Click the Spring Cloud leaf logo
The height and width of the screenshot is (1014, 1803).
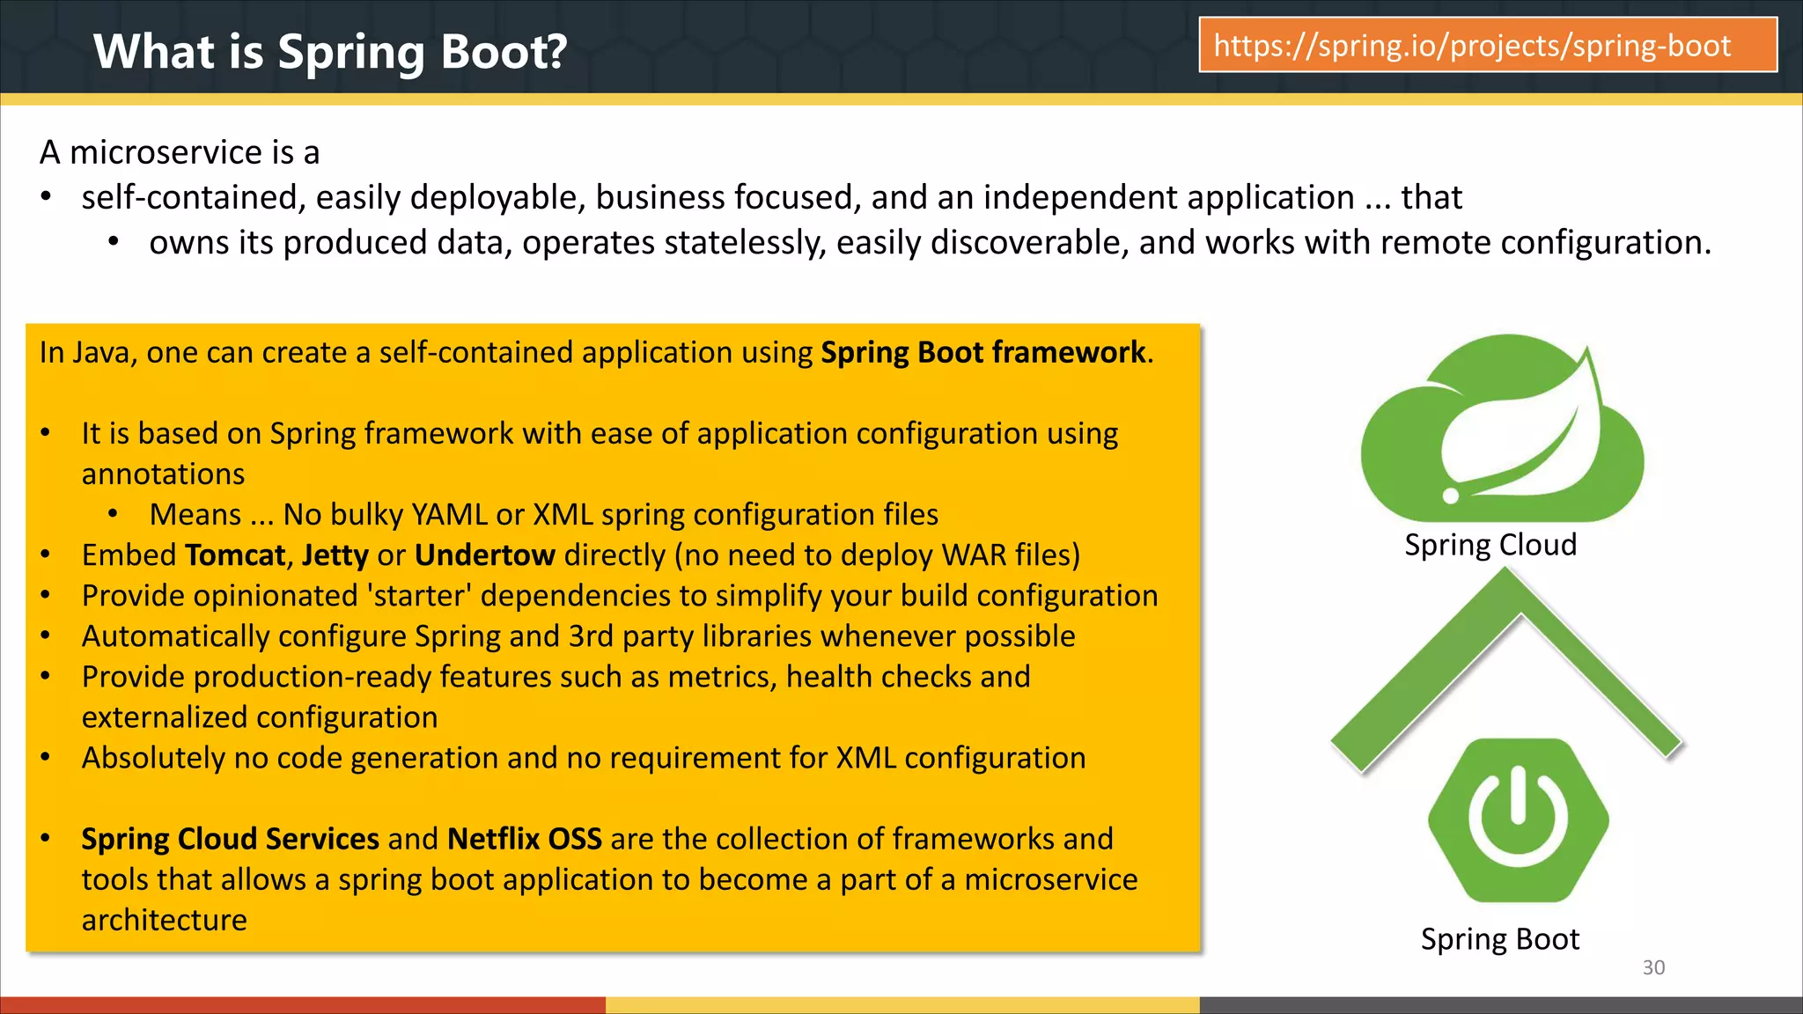click(x=1502, y=430)
